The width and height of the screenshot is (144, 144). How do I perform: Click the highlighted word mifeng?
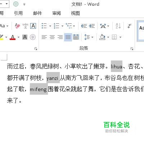39,89
